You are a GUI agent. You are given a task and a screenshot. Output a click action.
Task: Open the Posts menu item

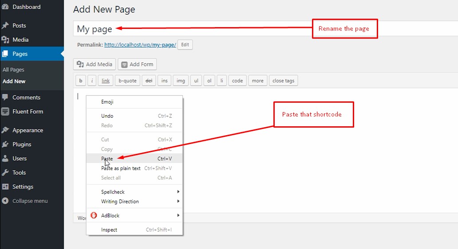point(32,25)
